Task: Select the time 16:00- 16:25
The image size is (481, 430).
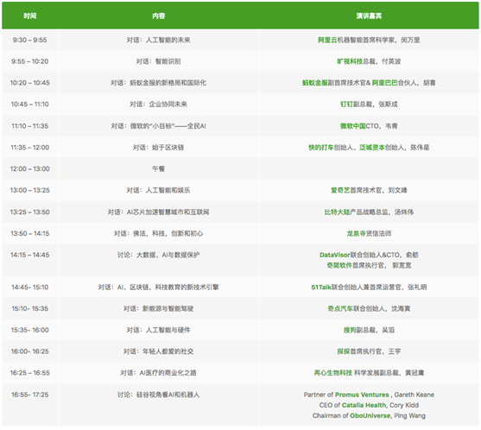Action: (29, 351)
